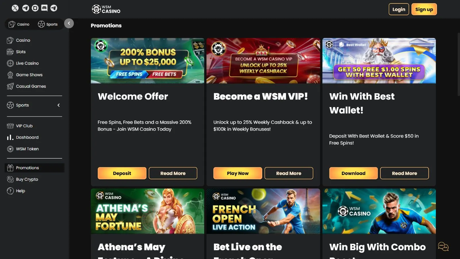460x259 pixels.
Task: Click Deposit on Welcome Offer card
Action: (x=122, y=173)
